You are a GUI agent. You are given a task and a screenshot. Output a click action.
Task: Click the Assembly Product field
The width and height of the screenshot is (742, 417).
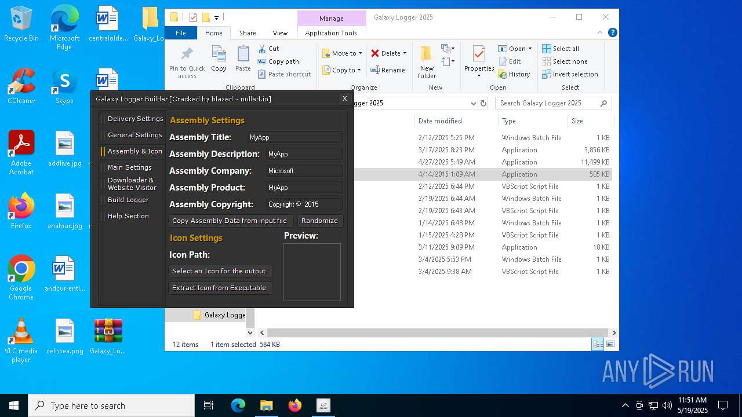pyautogui.click(x=304, y=188)
